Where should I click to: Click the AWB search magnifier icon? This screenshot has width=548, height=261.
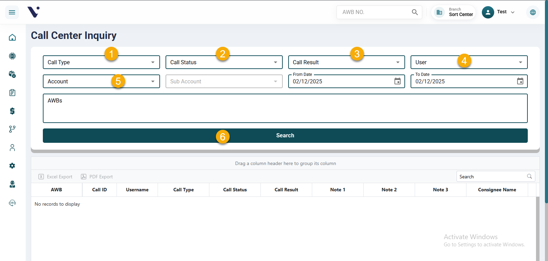coord(415,12)
